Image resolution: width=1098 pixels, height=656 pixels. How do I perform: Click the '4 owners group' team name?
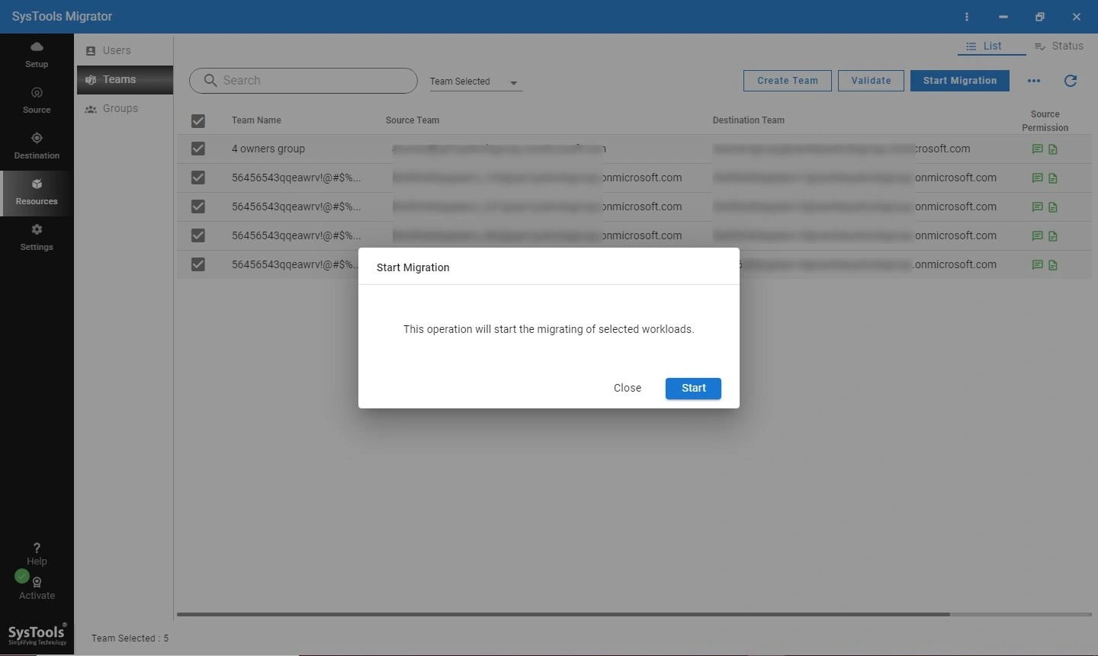(x=268, y=149)
